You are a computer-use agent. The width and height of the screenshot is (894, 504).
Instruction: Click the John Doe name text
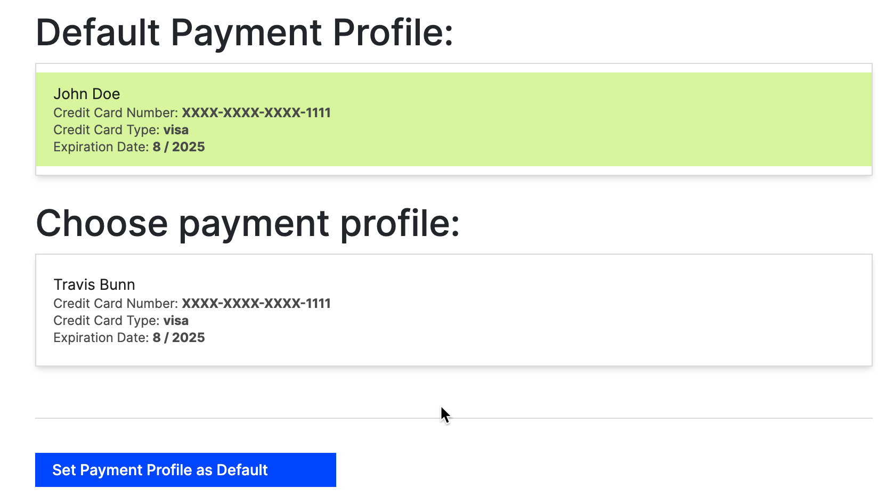87,94
